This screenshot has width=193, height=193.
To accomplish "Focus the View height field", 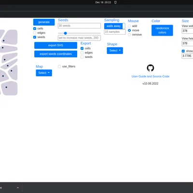I will pyautogui.click(x=187, y=43).
